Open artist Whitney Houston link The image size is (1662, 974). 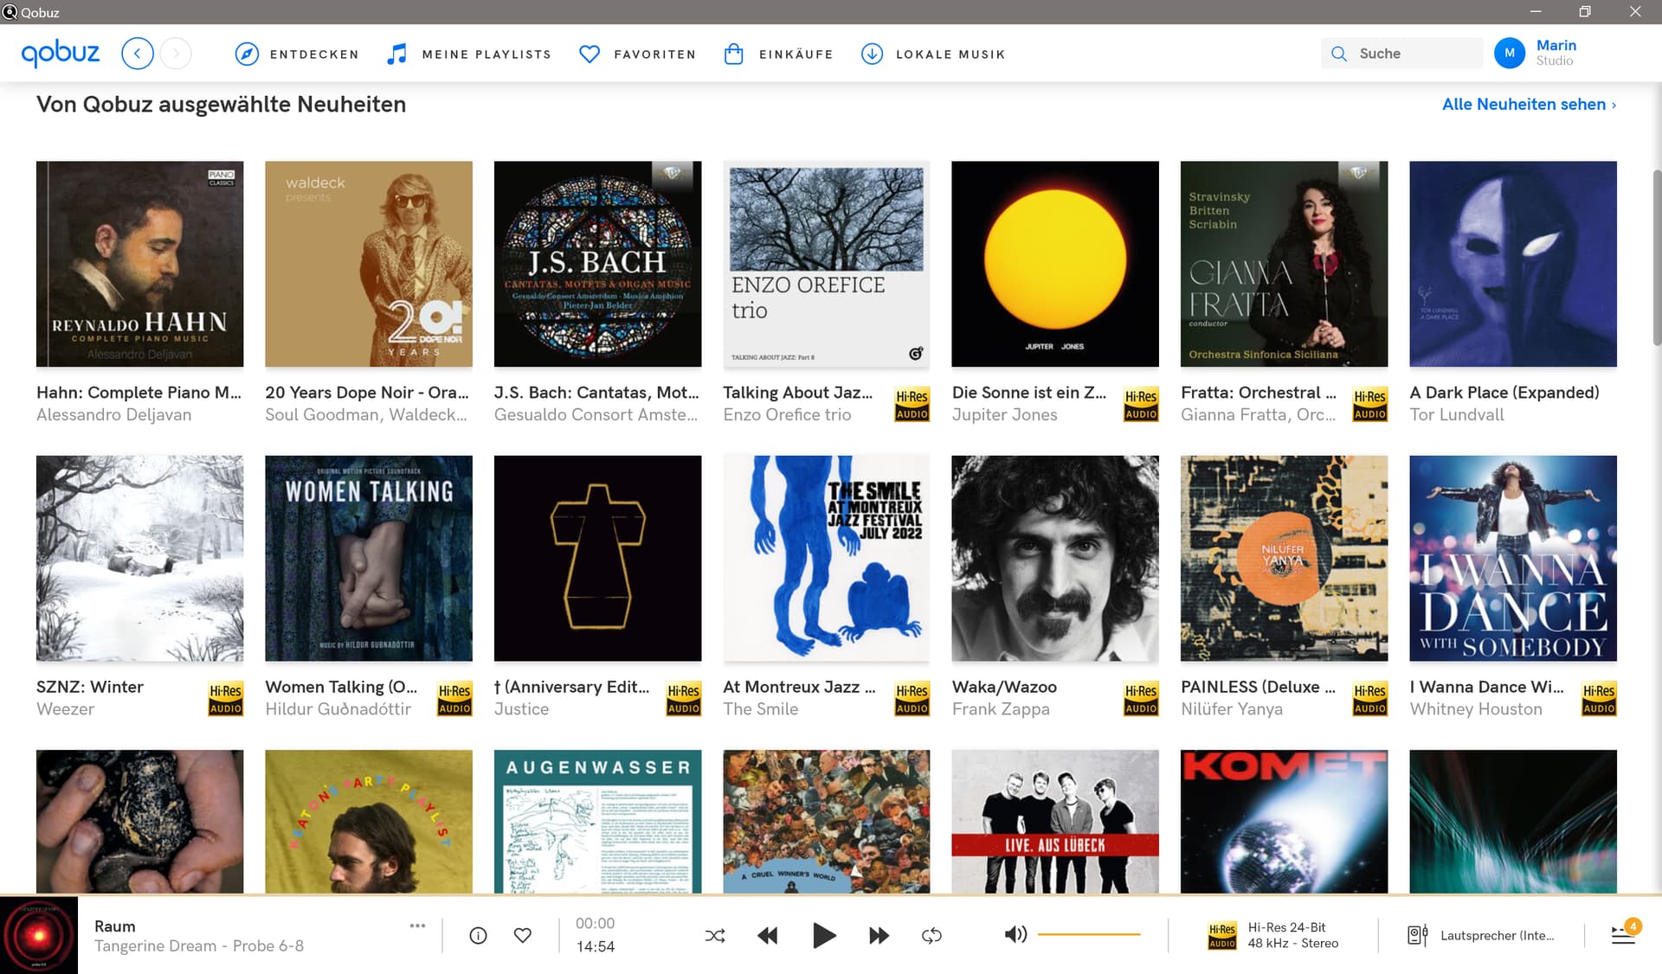point(1476,708)
